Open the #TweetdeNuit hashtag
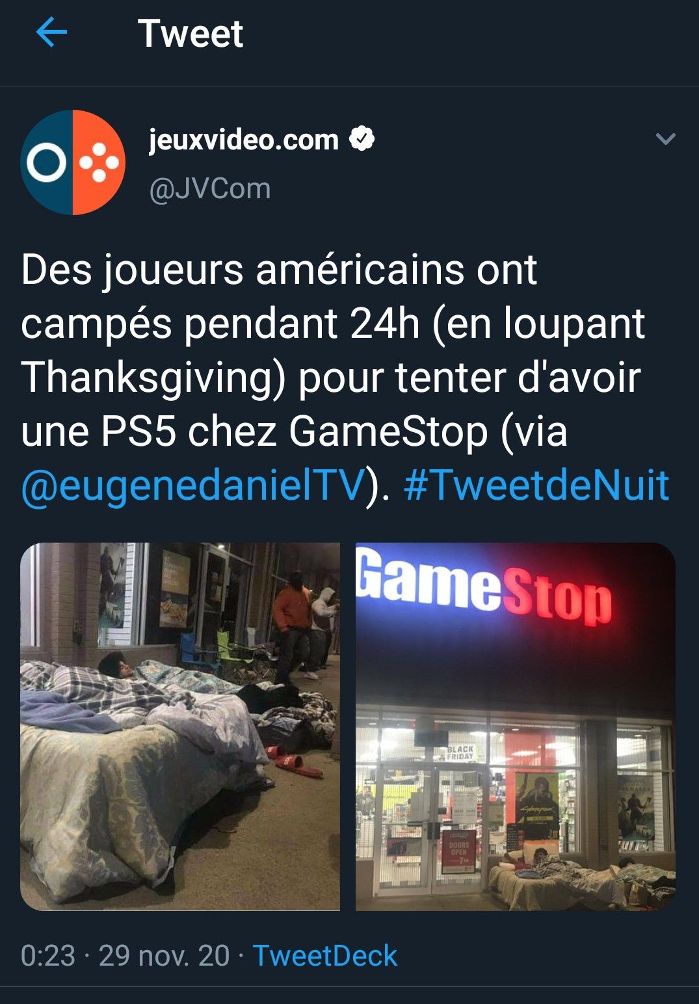 click(536, 485)
